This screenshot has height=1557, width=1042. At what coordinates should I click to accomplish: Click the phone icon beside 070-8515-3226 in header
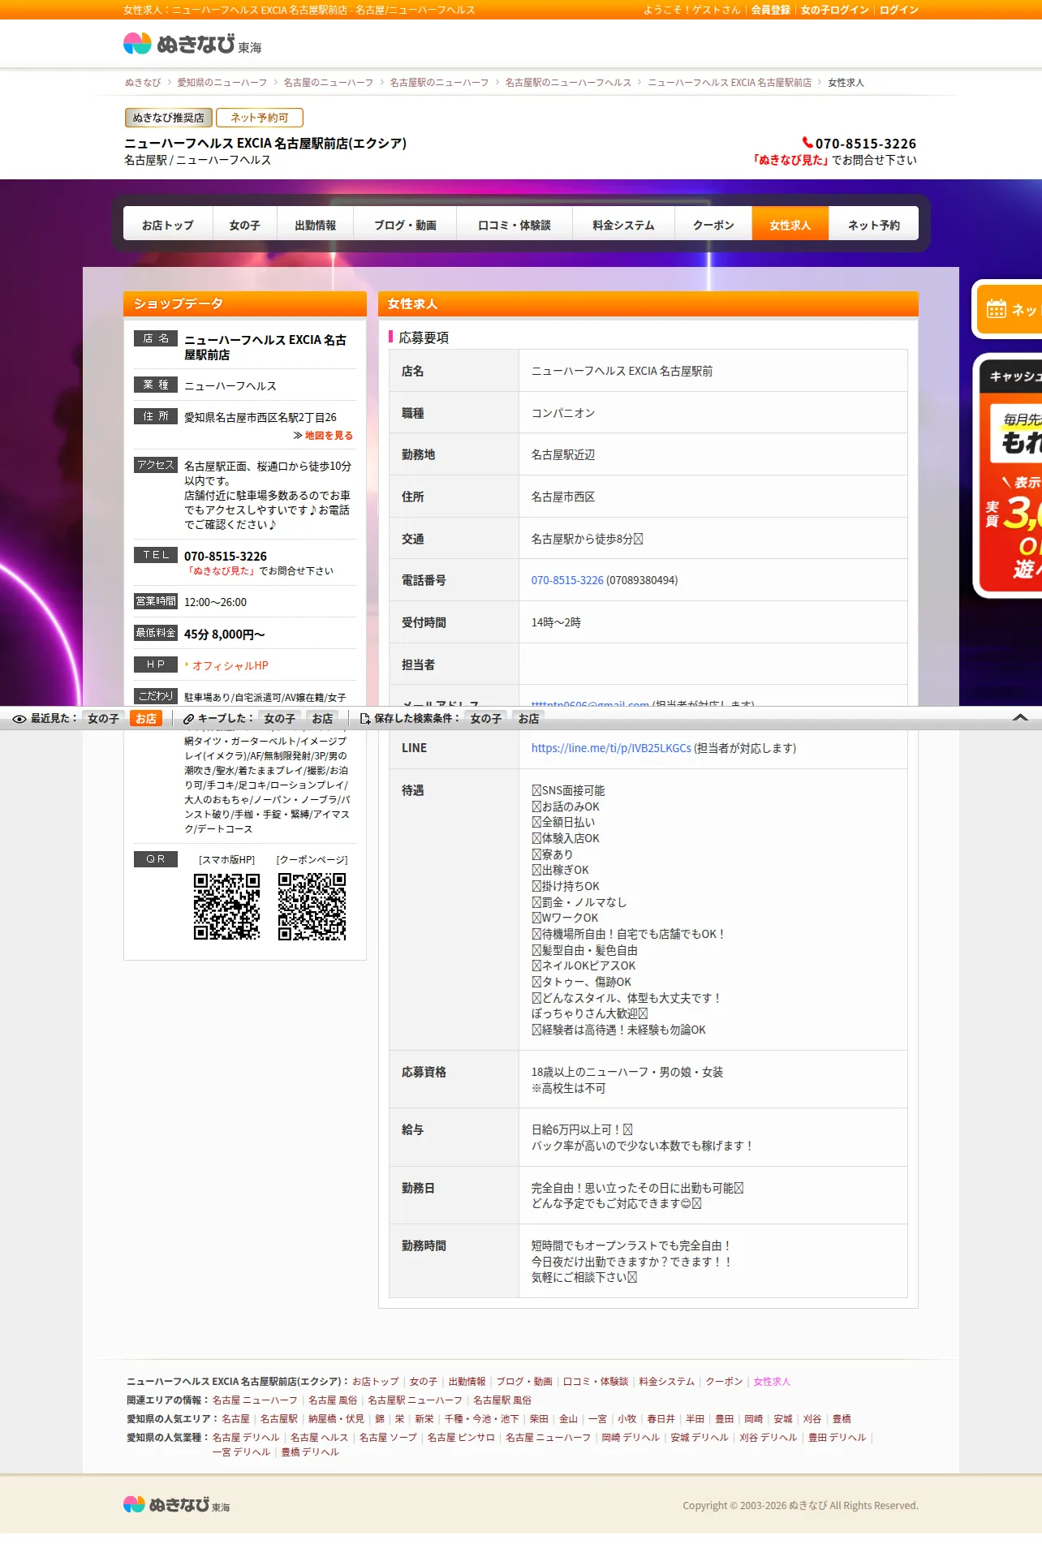click(807, 143)
